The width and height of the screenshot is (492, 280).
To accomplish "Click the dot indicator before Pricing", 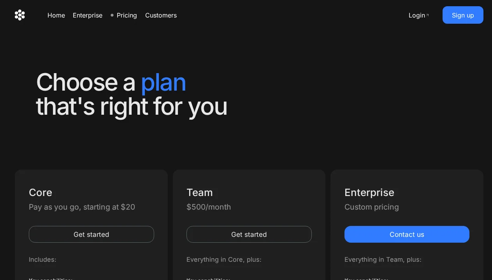I will pyautogui.click(x=112, y=16).
